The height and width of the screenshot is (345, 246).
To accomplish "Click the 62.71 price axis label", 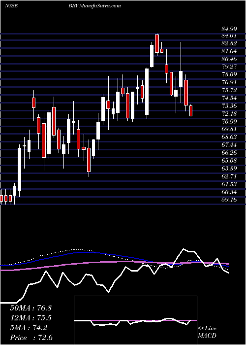I will point(229,176).
